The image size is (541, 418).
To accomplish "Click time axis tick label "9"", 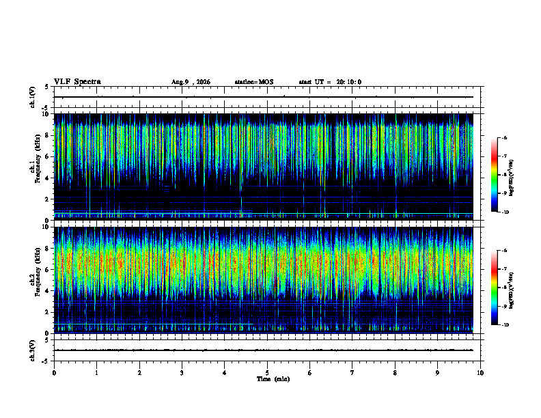I will point(437,373).
